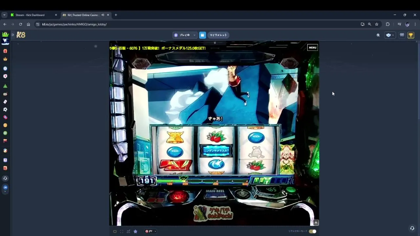
Task: Expand the diamond avatar profile dropdown
Action: tap(390, 35)
